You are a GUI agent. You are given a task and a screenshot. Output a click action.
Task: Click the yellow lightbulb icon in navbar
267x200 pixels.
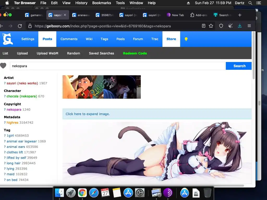coord(186,39)
